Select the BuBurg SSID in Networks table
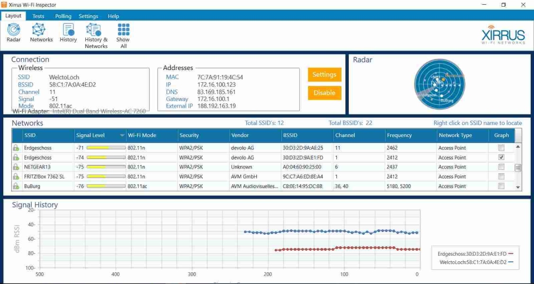This screenshot has width=534, height=284. point(32,186)
